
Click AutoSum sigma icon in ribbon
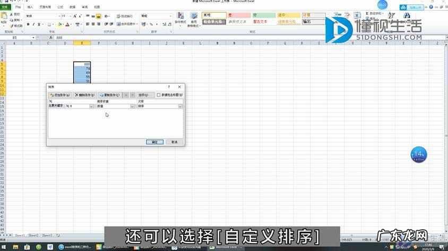[x=367, y=13]
